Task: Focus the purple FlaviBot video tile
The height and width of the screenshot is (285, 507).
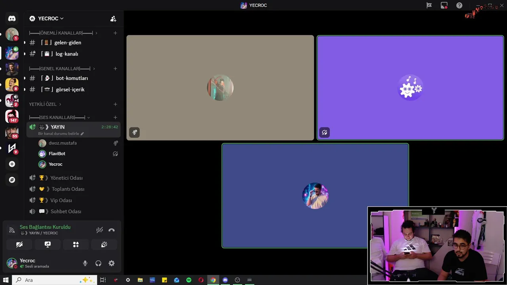Action: click(x=410, y=88)
